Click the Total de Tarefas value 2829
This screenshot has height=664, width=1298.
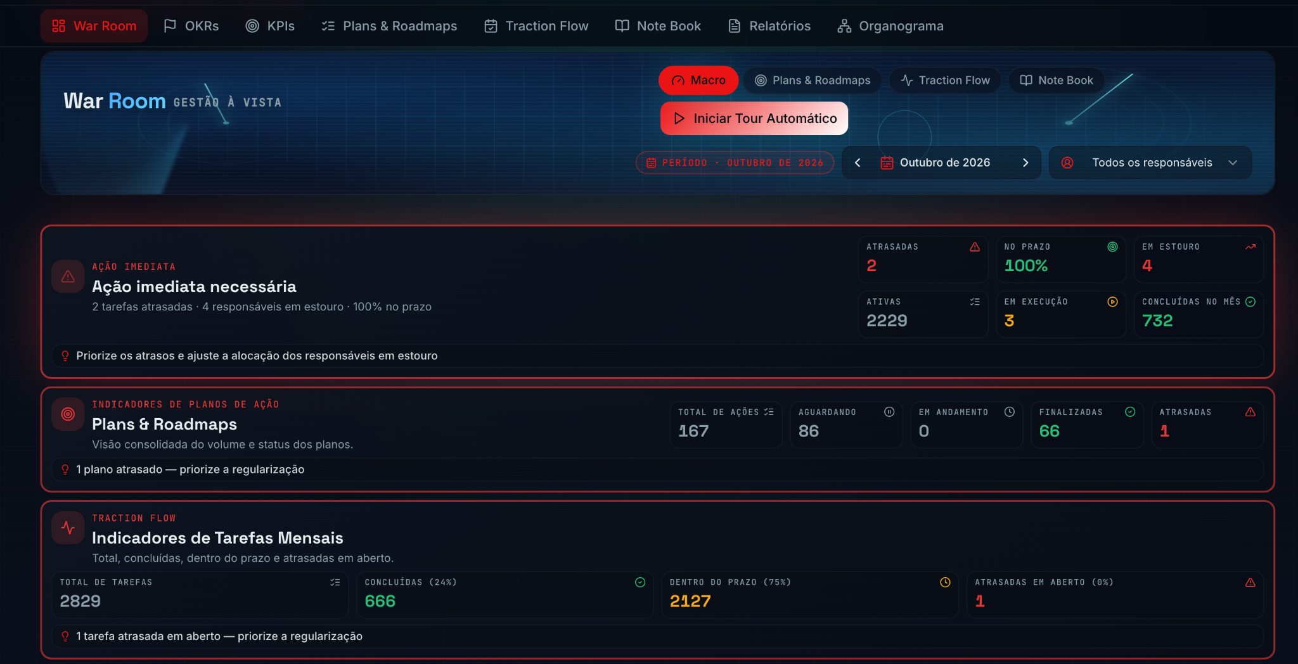[80, 601]
